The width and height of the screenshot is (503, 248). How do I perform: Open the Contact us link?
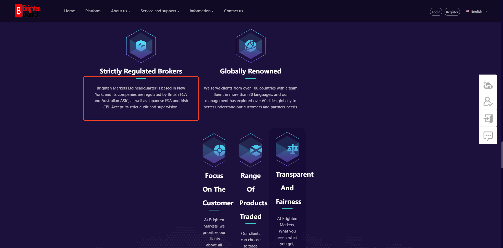point(234,11)
